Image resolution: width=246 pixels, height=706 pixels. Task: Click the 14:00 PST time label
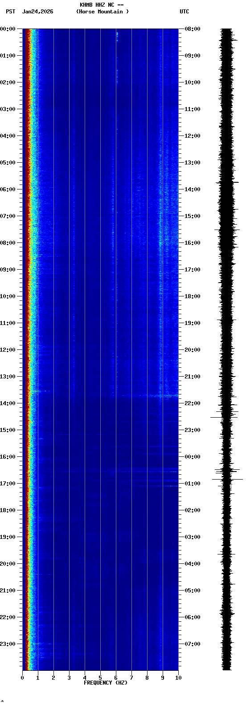point(8,403)
